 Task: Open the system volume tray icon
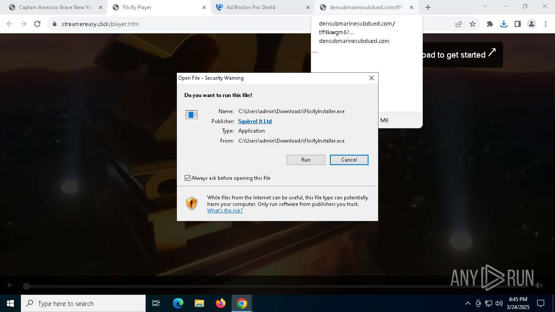tap(499, 303)
